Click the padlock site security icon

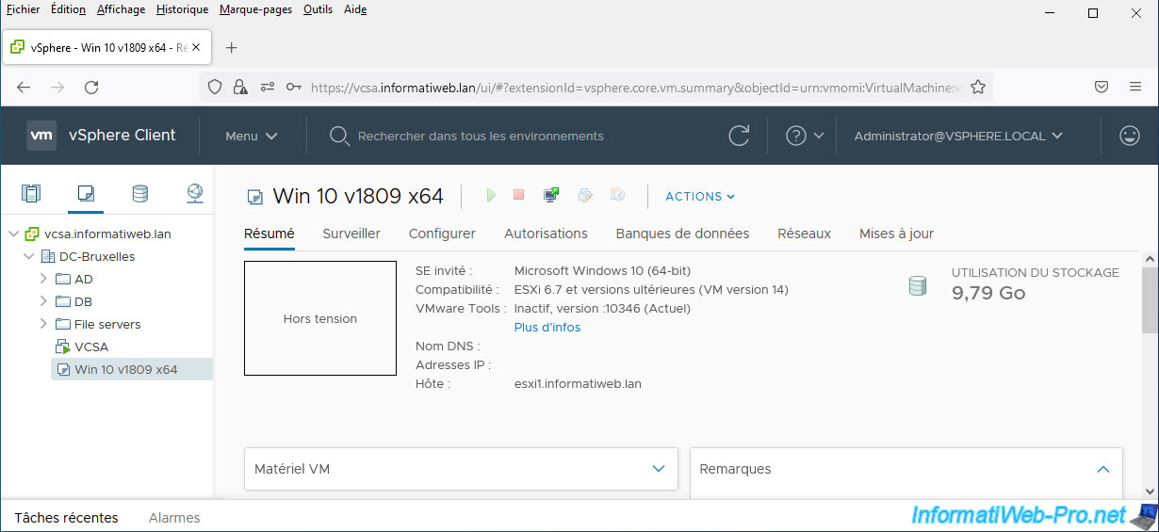tap(239, 87)
